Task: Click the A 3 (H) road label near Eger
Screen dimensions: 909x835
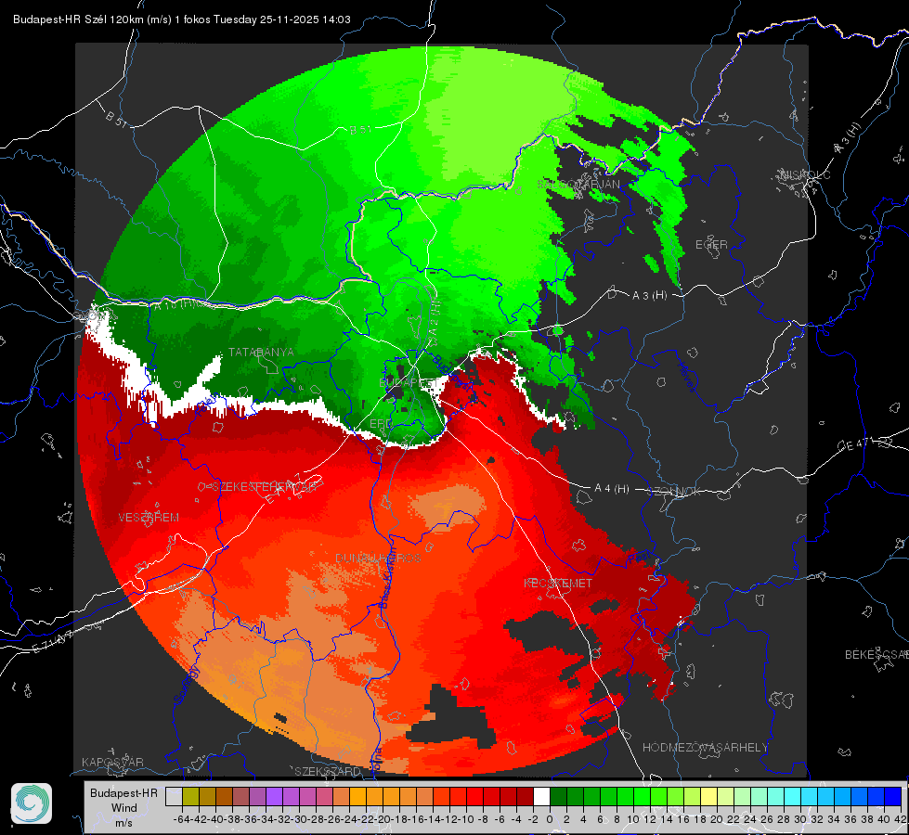Action: click(649, 296)
